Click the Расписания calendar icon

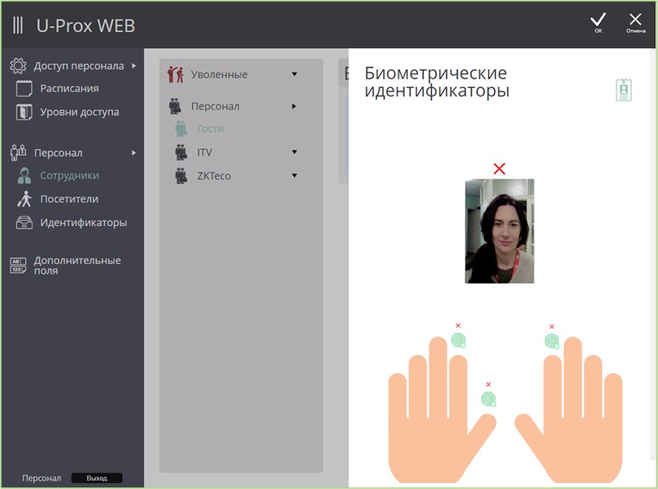pyautogui.click(x=24, y=89)
